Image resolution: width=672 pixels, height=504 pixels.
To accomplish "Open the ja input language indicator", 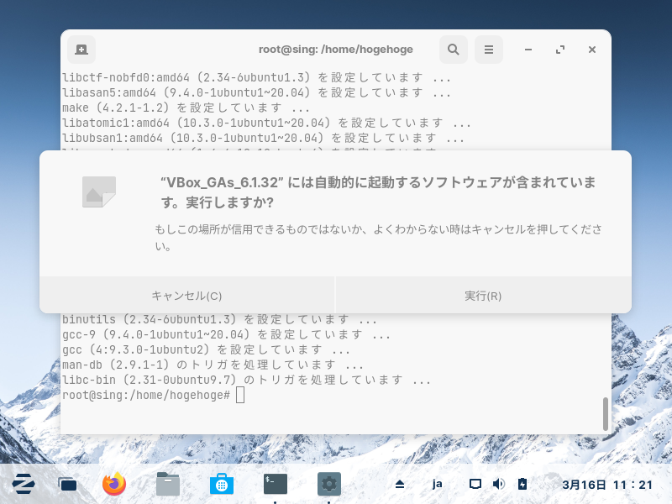I will click(x=437, y=485).
